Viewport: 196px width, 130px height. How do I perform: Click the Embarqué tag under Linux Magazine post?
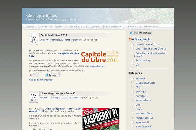click(55, 98)
